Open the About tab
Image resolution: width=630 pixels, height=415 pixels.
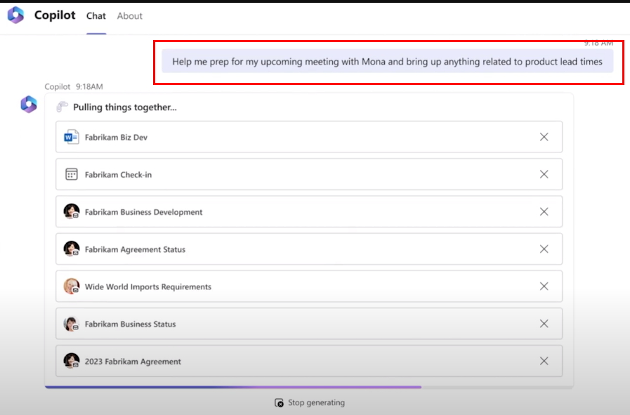pos(129,16)
